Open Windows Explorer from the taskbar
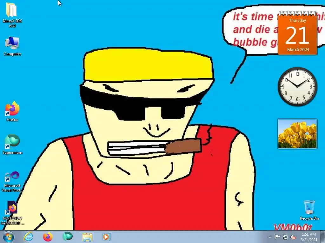This screenshot has width=325, height=243. point(87,237)
